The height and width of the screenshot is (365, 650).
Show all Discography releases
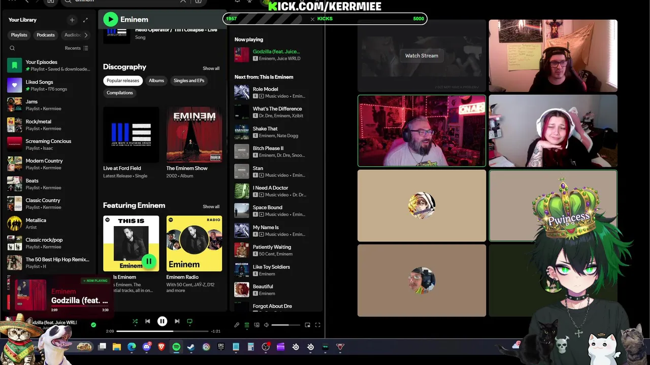[x=211, y=68]
